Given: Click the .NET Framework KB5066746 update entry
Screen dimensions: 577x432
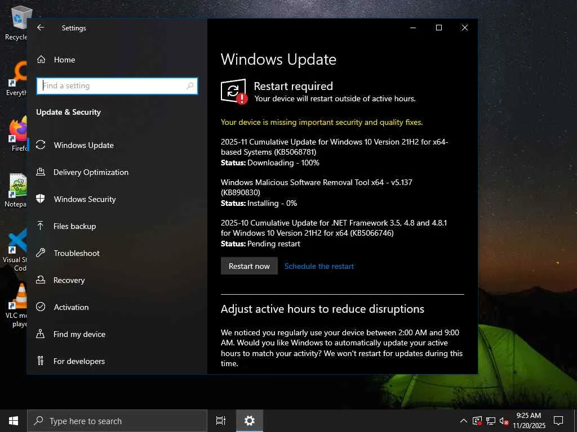Looking at the screenshot, I should (x=334, y=228).
